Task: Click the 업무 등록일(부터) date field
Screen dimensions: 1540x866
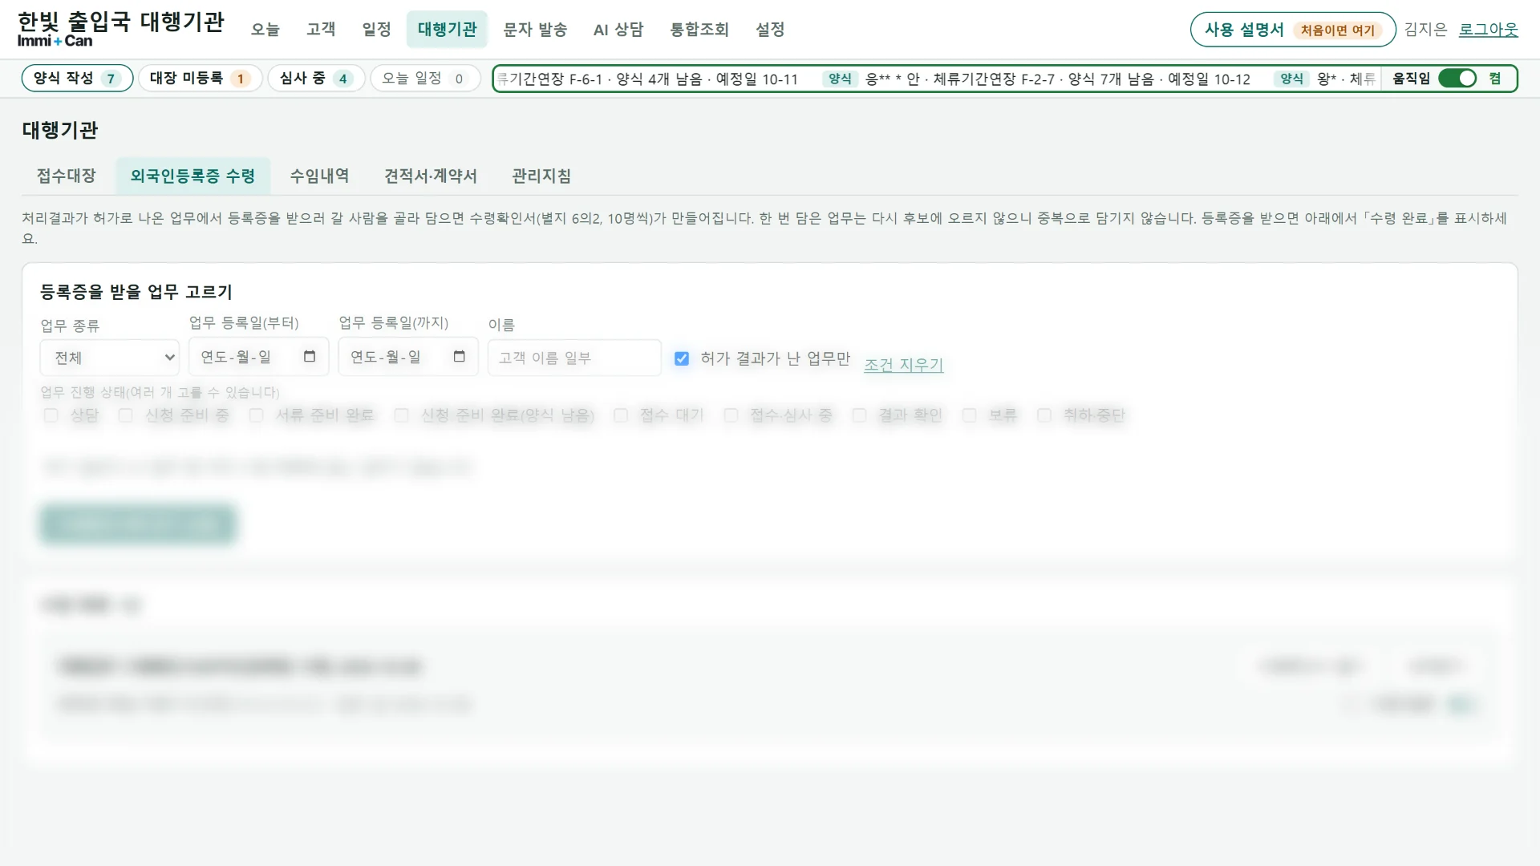Action: [258, 357]
